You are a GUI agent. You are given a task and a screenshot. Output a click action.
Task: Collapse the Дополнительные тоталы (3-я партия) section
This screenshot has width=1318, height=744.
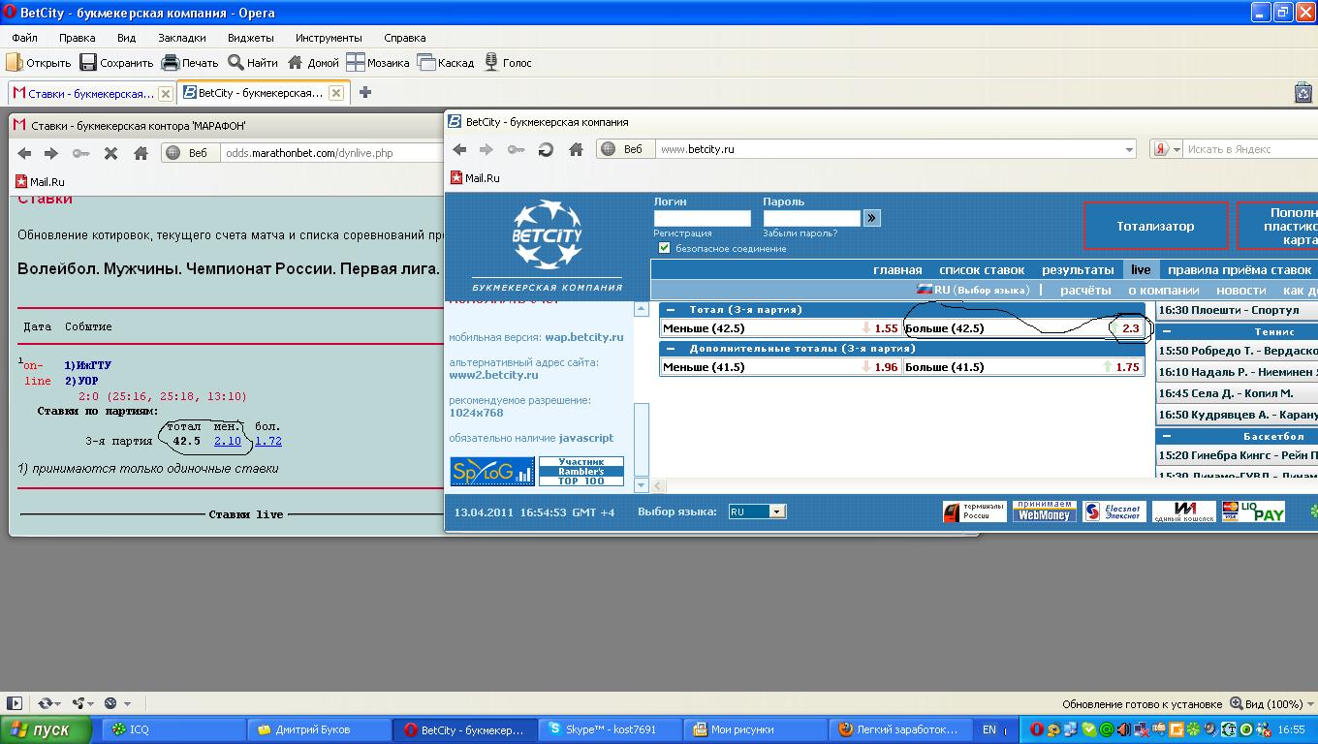(x=671, y=349)
